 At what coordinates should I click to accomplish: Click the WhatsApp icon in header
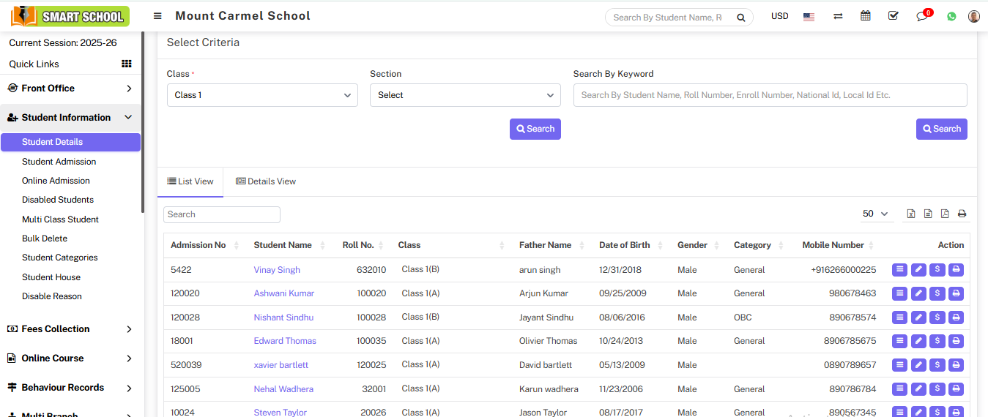click(x=951, y=16)
